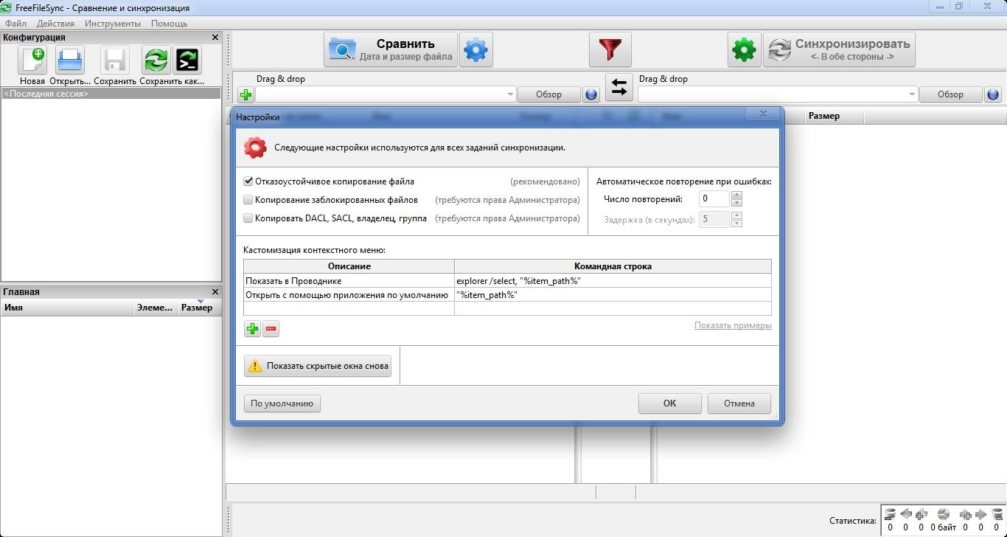Click left side cloud storage globe icon
Screen dimensions: 1007x537
590,94
